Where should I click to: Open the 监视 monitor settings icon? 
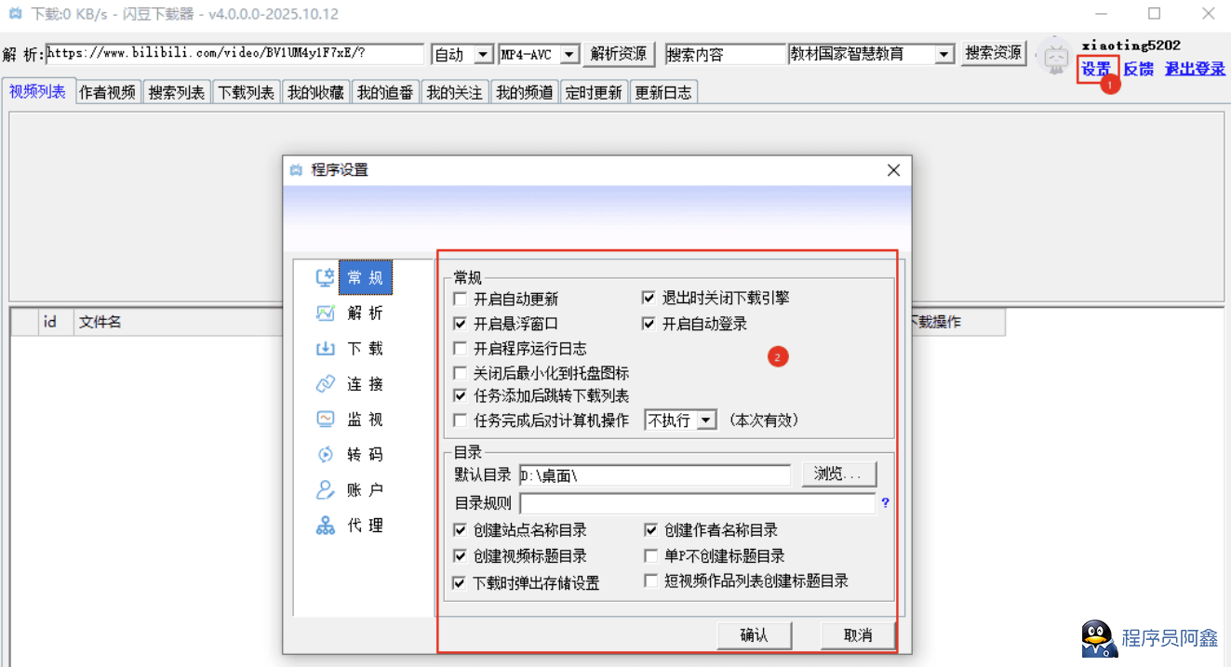coord(325,420)
